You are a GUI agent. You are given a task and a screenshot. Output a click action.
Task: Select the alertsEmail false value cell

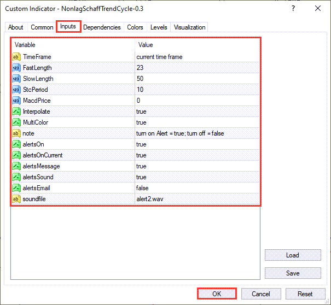197,188
